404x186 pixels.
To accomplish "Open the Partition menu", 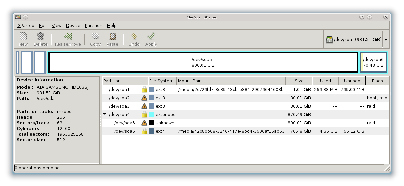I will [93, 26].
